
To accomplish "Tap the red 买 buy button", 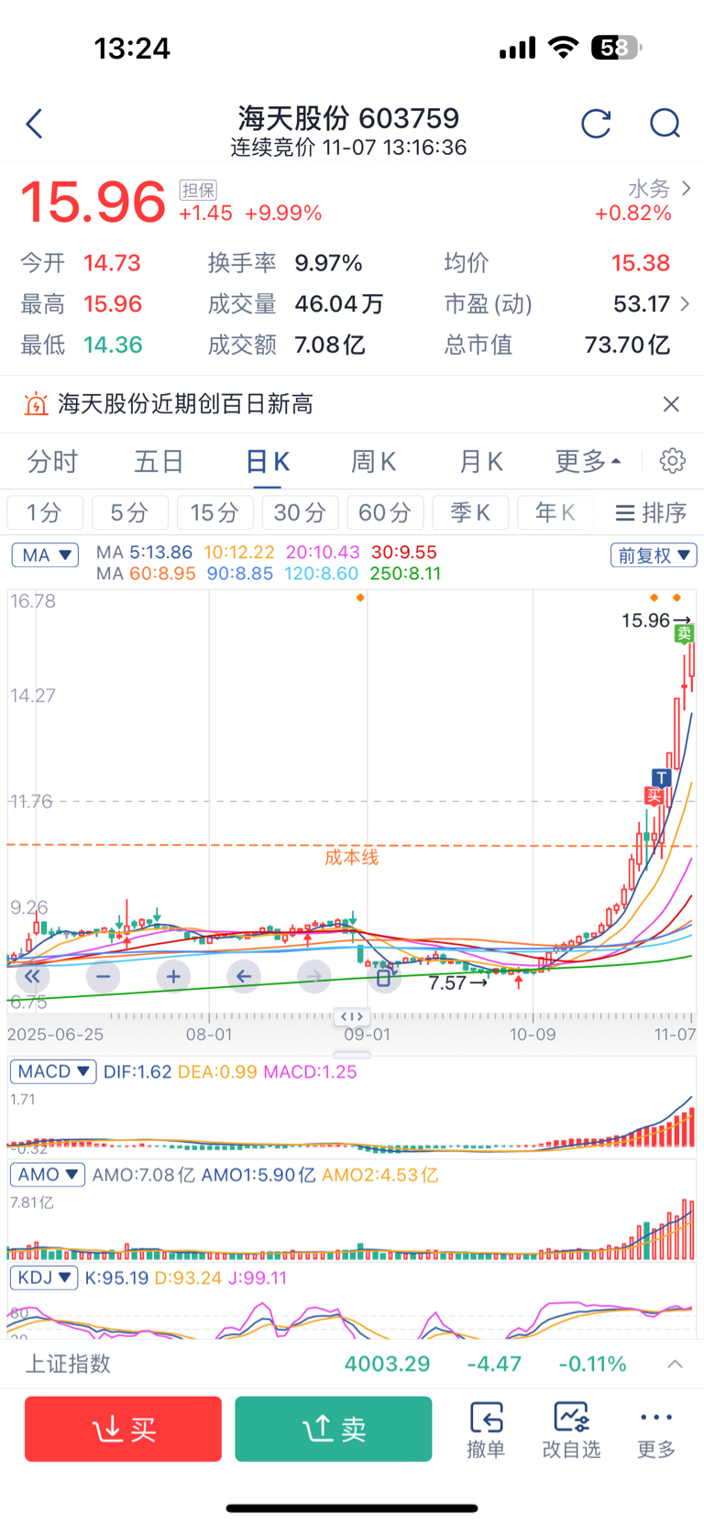I will coord(123,1429).
